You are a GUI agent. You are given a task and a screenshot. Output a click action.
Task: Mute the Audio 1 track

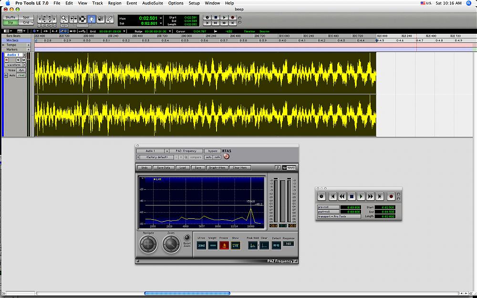click(x=23, y=60)
